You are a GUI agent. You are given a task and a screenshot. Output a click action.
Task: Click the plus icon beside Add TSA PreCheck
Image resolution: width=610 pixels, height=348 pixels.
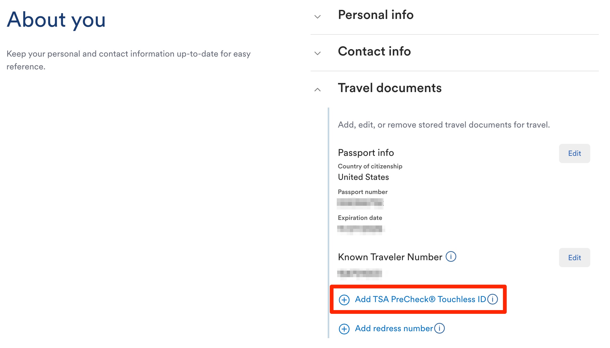(x=344, y=299)
